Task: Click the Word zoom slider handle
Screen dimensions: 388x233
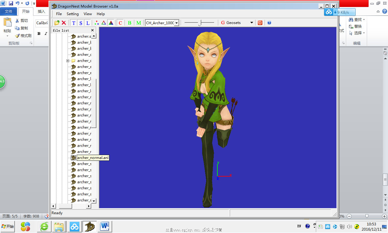Action: [367, 216]
